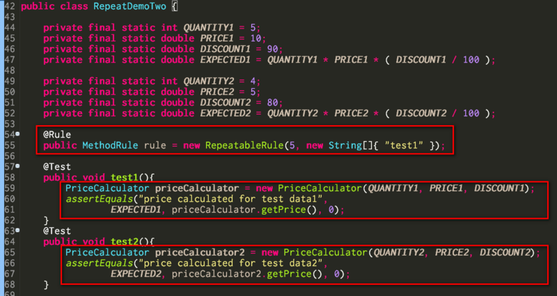The height and width of the screenshot is (296, 557).
Task: Click DISCOUNT2 declaration on line 51
Action: coord(225,103)
